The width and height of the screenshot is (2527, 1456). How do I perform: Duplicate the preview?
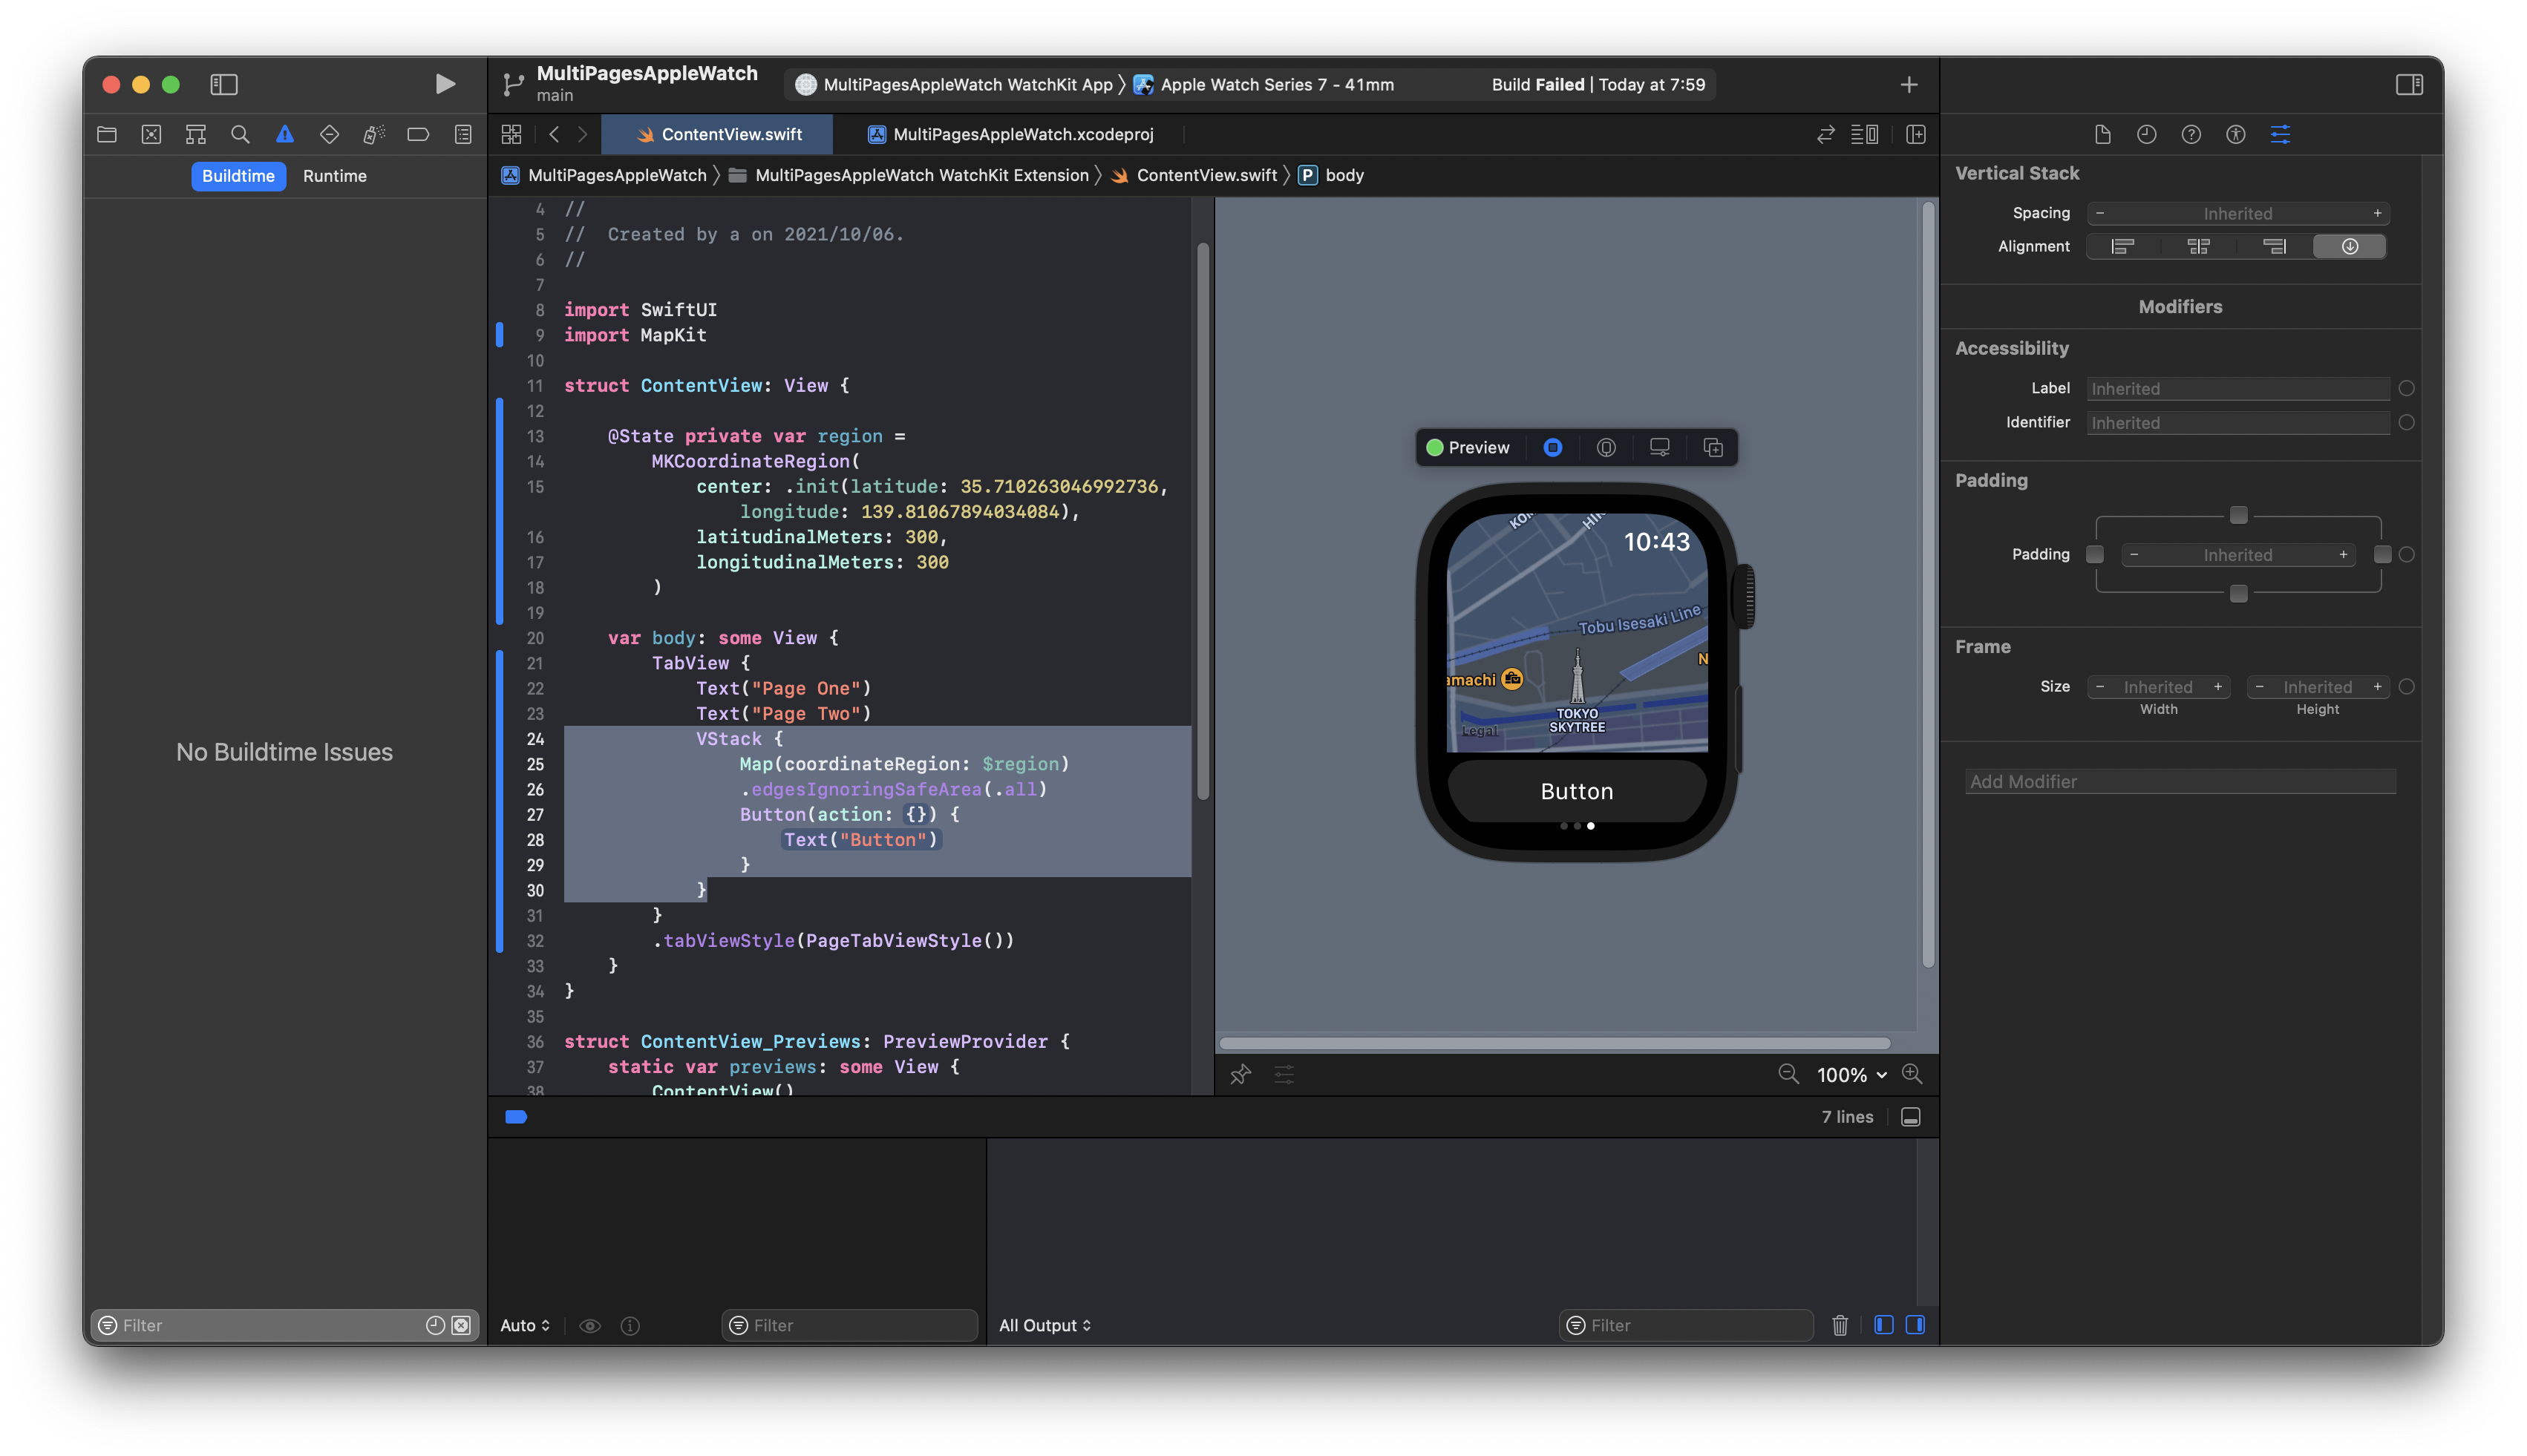(1713, 447)
